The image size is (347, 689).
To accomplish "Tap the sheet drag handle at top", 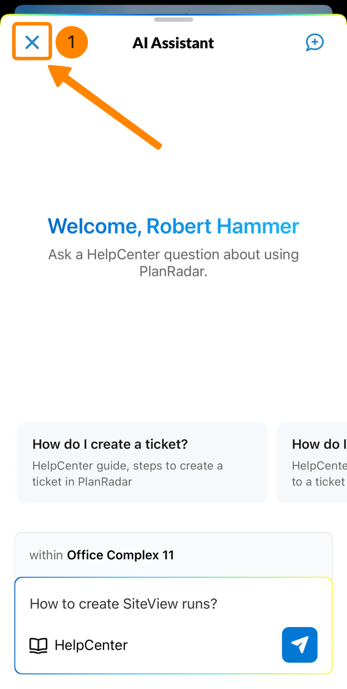I will [173, 19].
